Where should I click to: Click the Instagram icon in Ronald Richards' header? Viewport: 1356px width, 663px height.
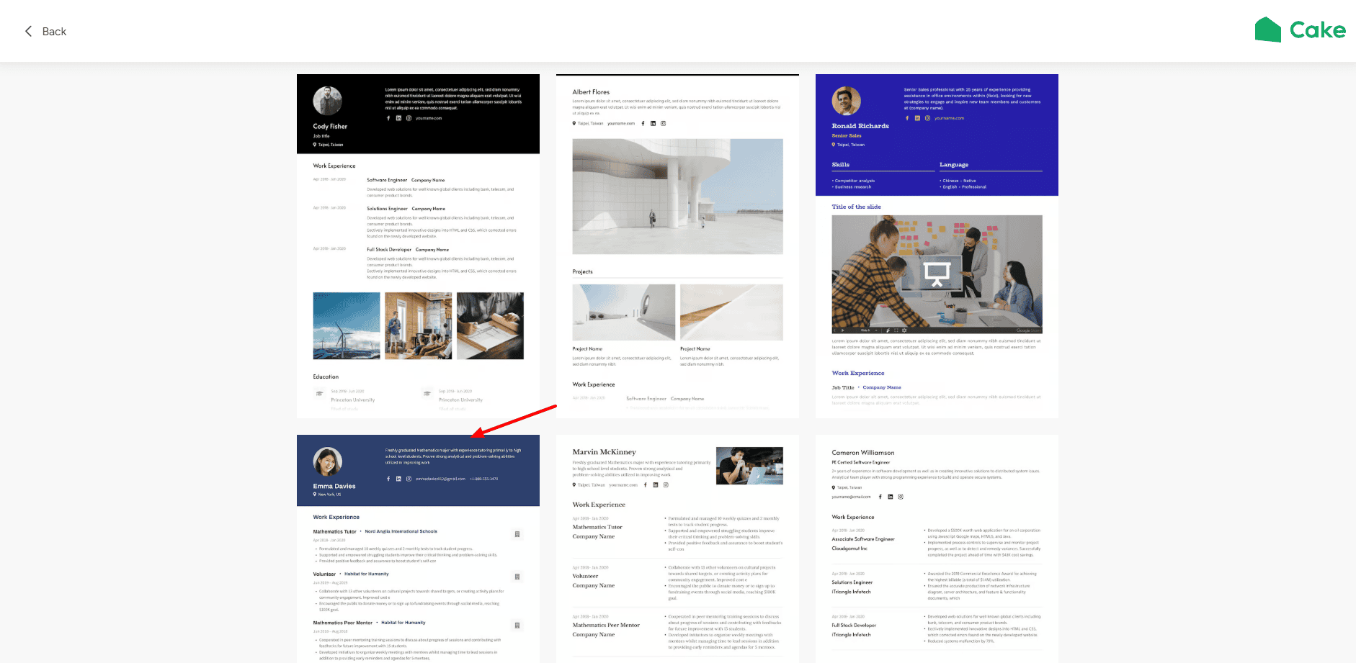(x=927, y=118)
